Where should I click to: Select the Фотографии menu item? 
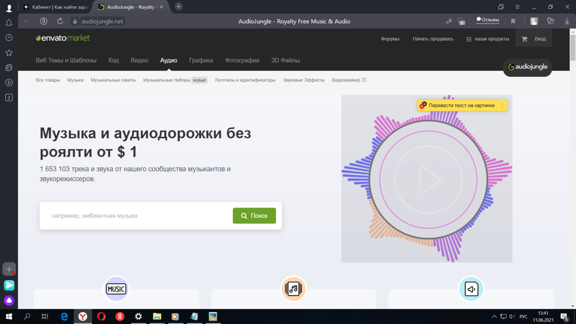point(242,60)
